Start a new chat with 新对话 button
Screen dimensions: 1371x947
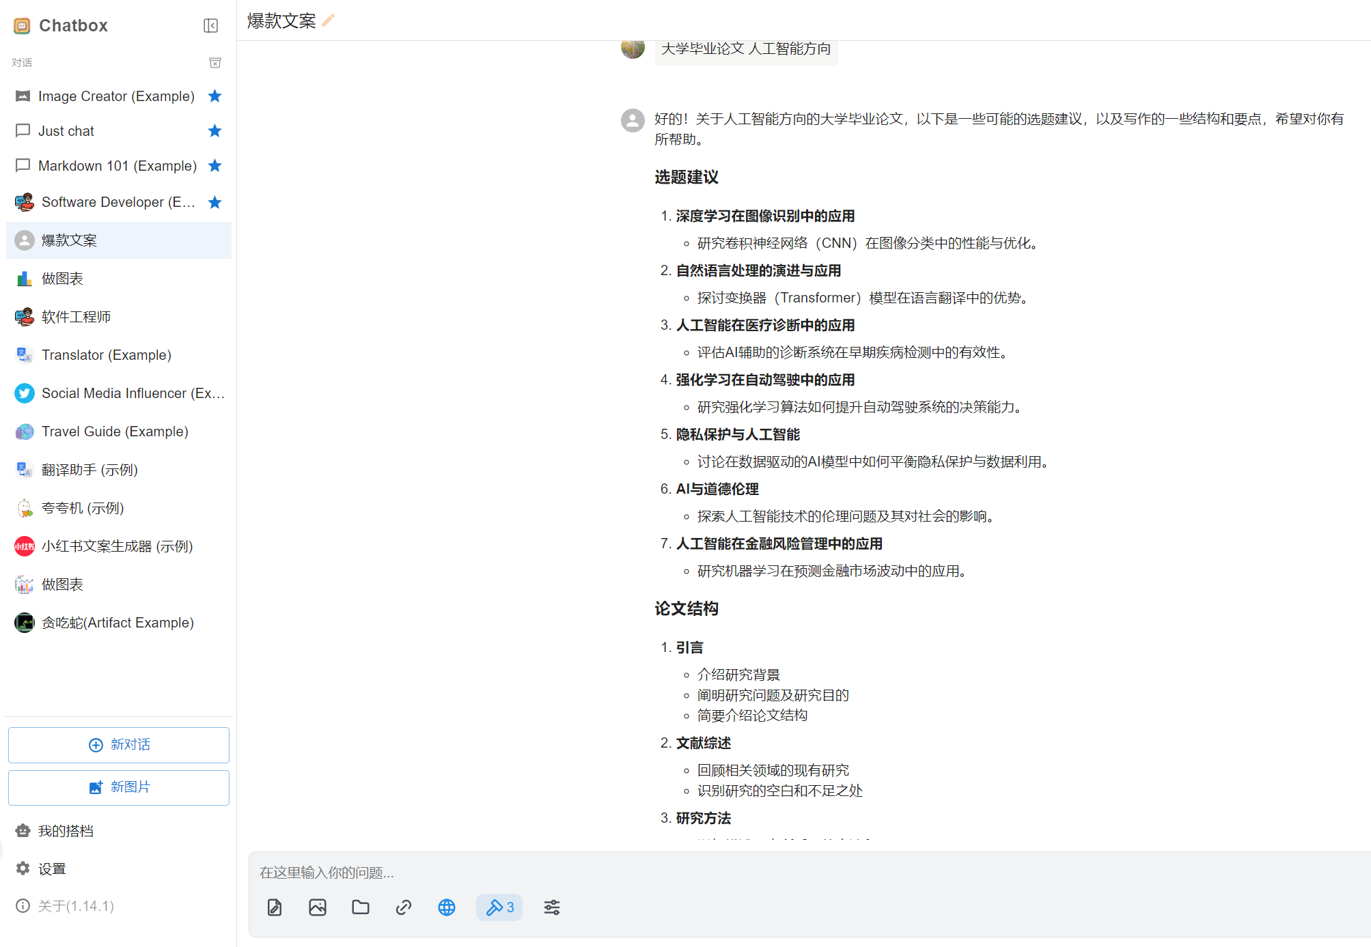click(119, 744)
